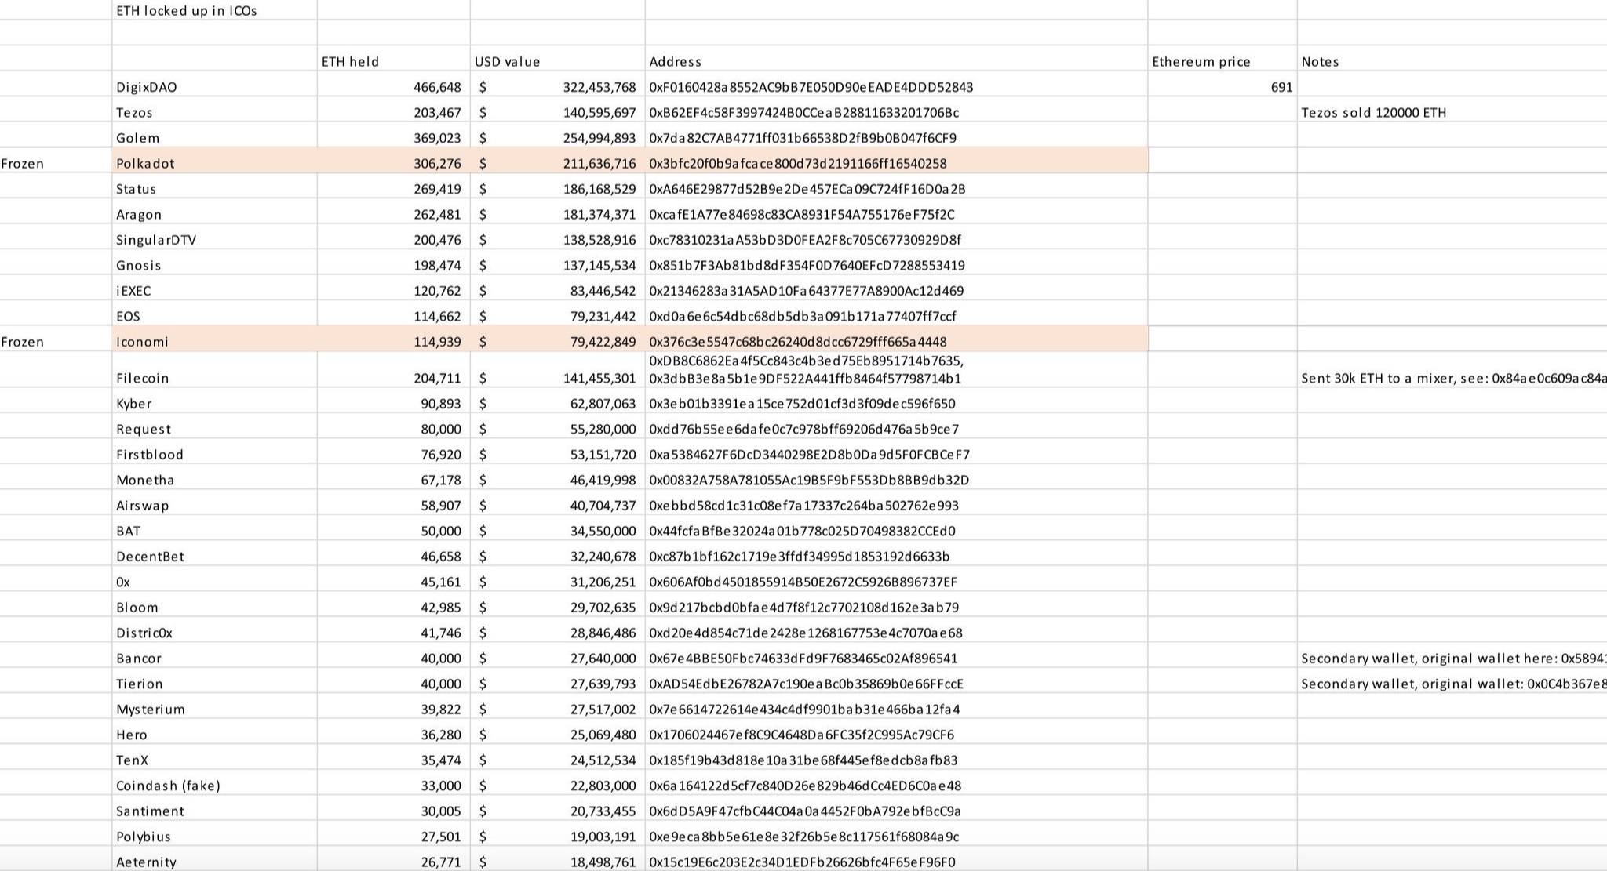This screenshot has width=1607, height=871.
Task: Click the DigixDAO name cell
Action: (x=147, y=87)
